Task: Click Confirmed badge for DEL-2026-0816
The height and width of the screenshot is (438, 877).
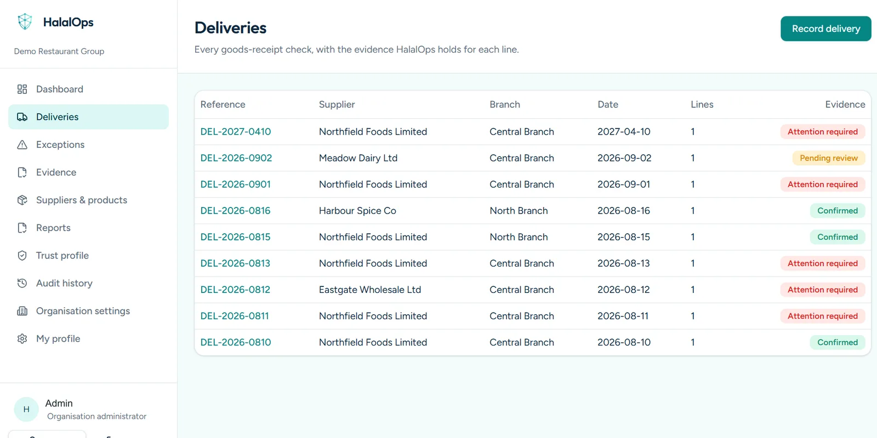Action: pyautogui.click(x=838, y=211)
